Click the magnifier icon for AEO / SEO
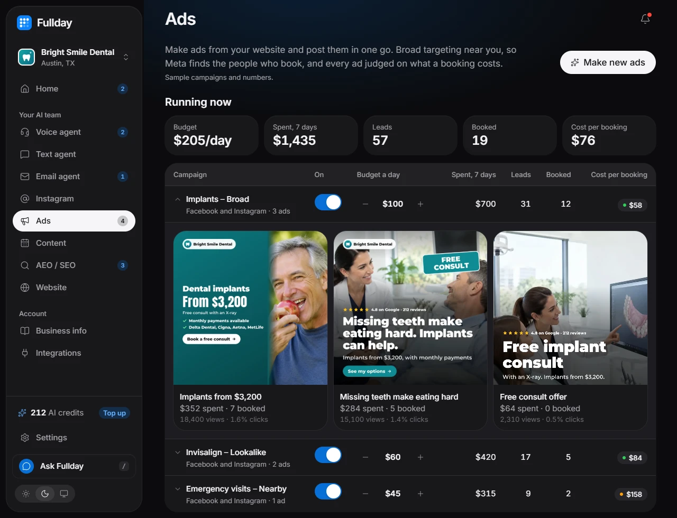Screen dimensions: 677x518 pyautogui.click(x=24, y=265)
